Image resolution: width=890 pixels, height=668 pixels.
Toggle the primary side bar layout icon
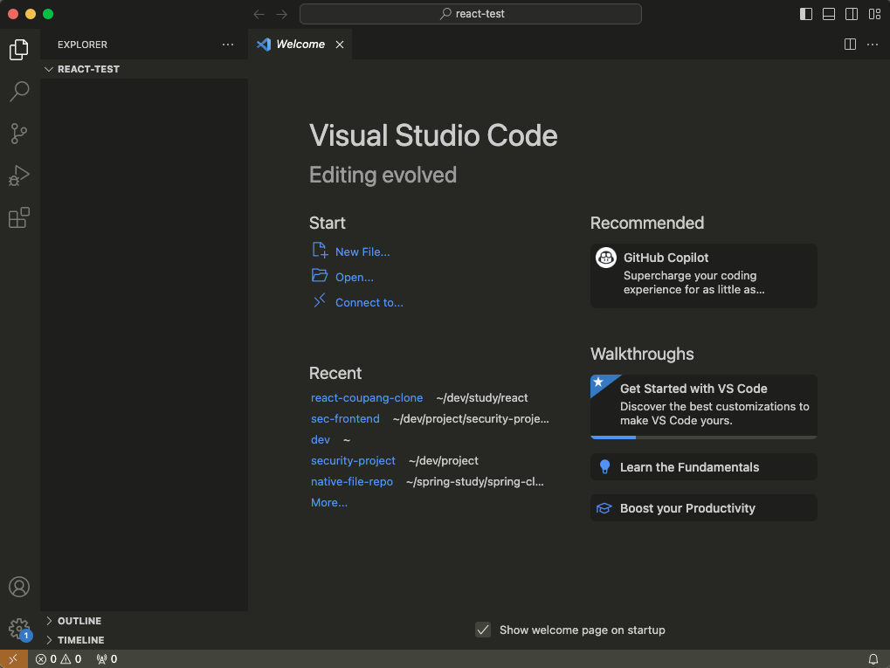pyautogui.click(x=806, y=14)
